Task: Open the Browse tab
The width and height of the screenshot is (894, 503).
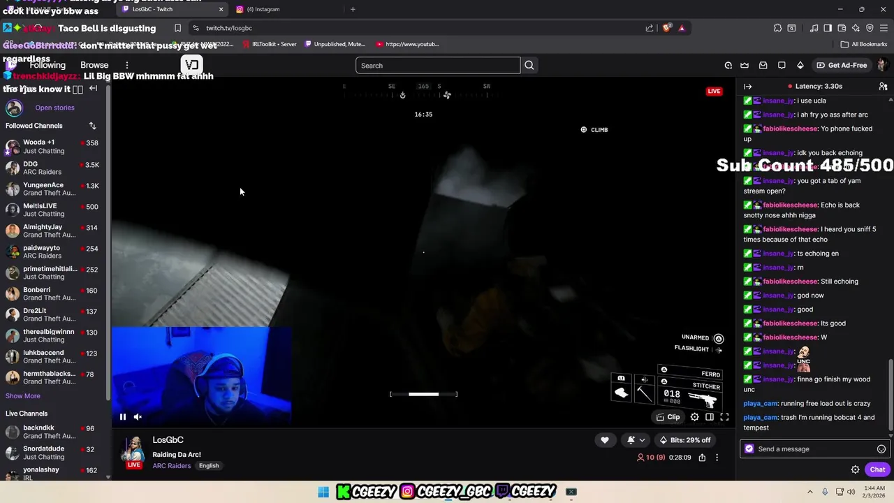Action: [x=94, y=65]
